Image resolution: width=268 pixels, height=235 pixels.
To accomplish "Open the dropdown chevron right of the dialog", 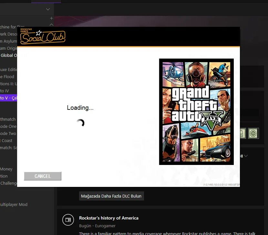I will [246, 156].
